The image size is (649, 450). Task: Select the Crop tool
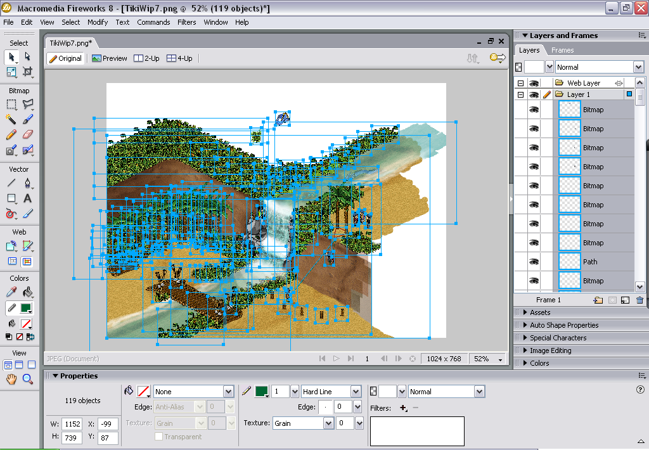click(x=27, y=72)
